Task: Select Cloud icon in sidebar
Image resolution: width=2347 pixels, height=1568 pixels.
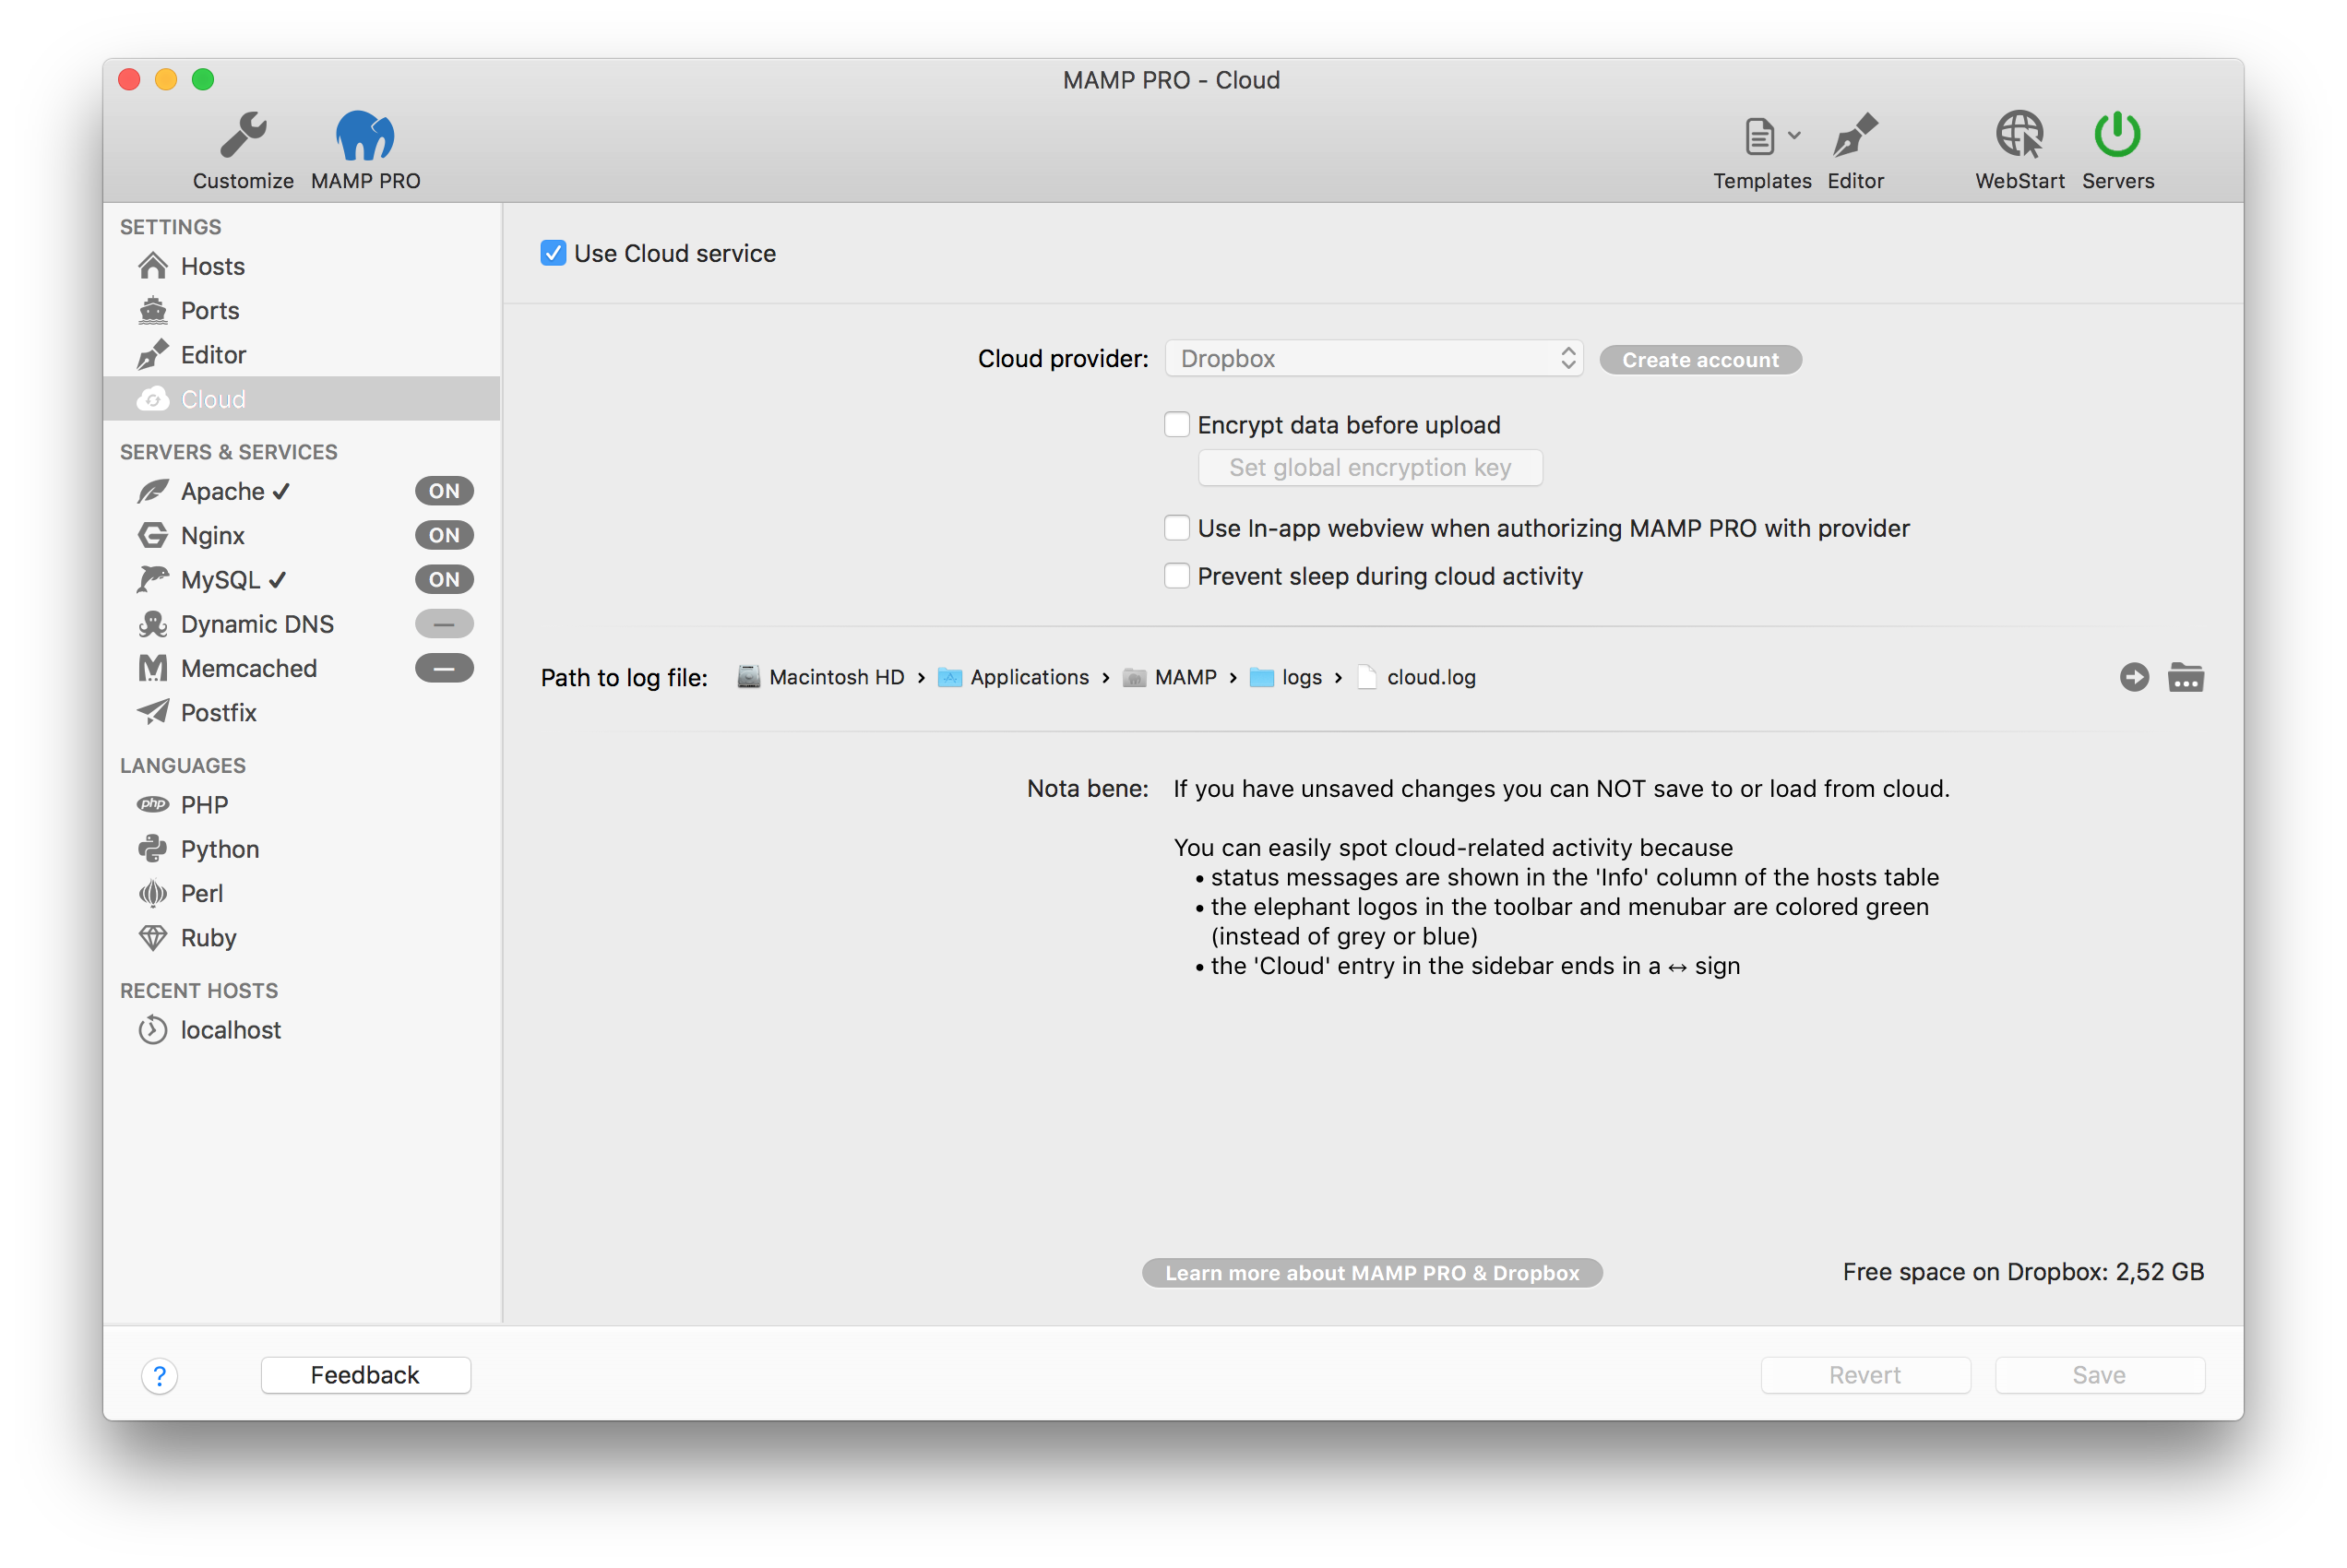Action: (x=153, y=399)
